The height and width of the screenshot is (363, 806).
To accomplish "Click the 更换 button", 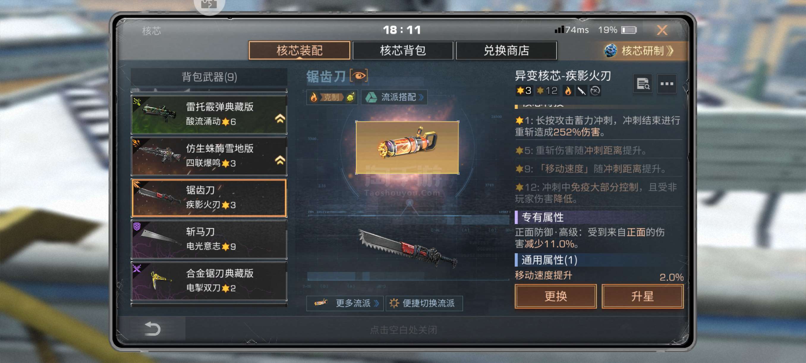I will click(x=556, y=296).
